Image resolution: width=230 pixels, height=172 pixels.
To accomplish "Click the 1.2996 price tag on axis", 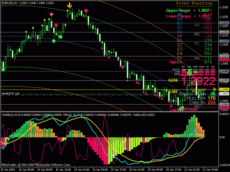I will [224, 80].
